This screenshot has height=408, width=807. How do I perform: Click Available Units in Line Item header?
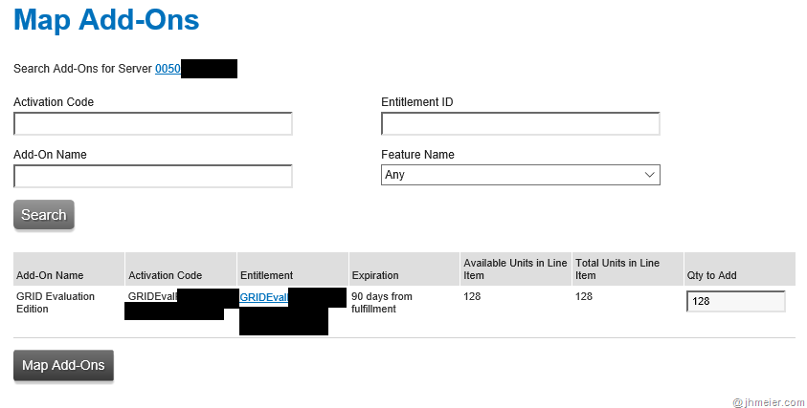pos(514,269)
